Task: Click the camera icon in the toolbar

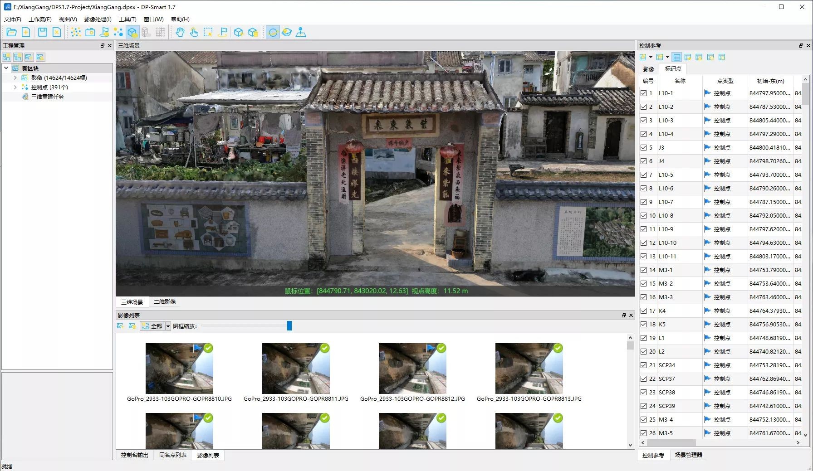Action: coord(90,32)
